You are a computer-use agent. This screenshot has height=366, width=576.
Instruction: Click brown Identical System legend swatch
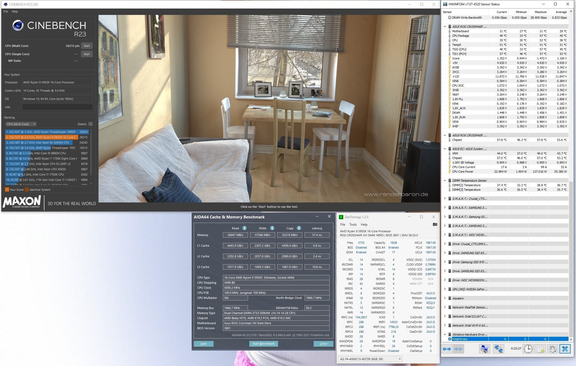[27, 190]
